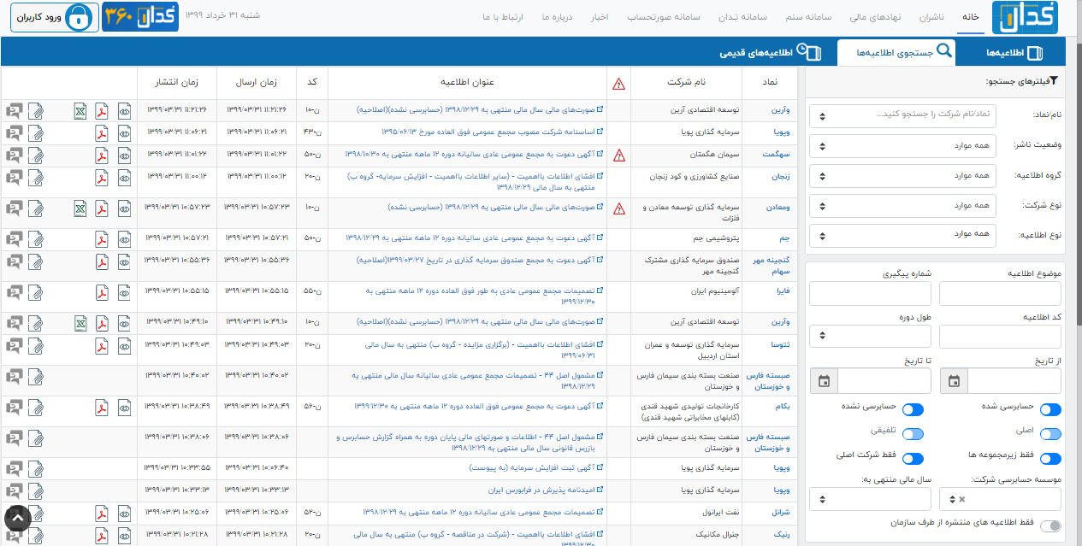Viewport: 1082px width, 546px height.
Task: Click the ورود کاربران login button
Action: coord(50,17)
